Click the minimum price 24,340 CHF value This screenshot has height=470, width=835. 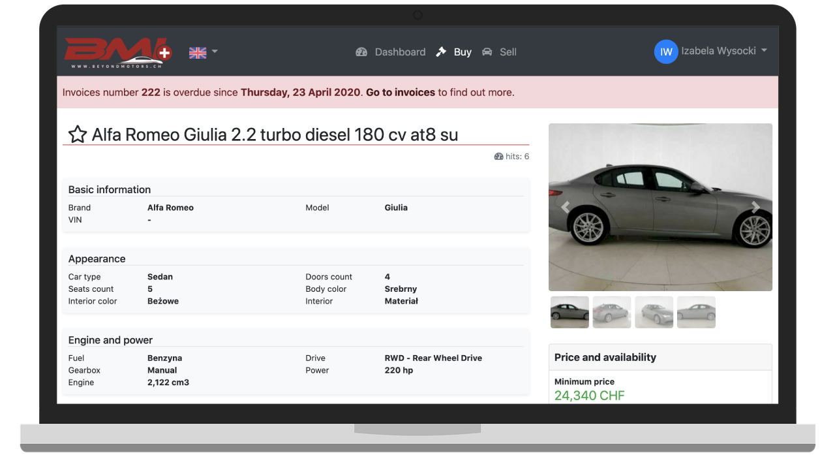point(589,396)
